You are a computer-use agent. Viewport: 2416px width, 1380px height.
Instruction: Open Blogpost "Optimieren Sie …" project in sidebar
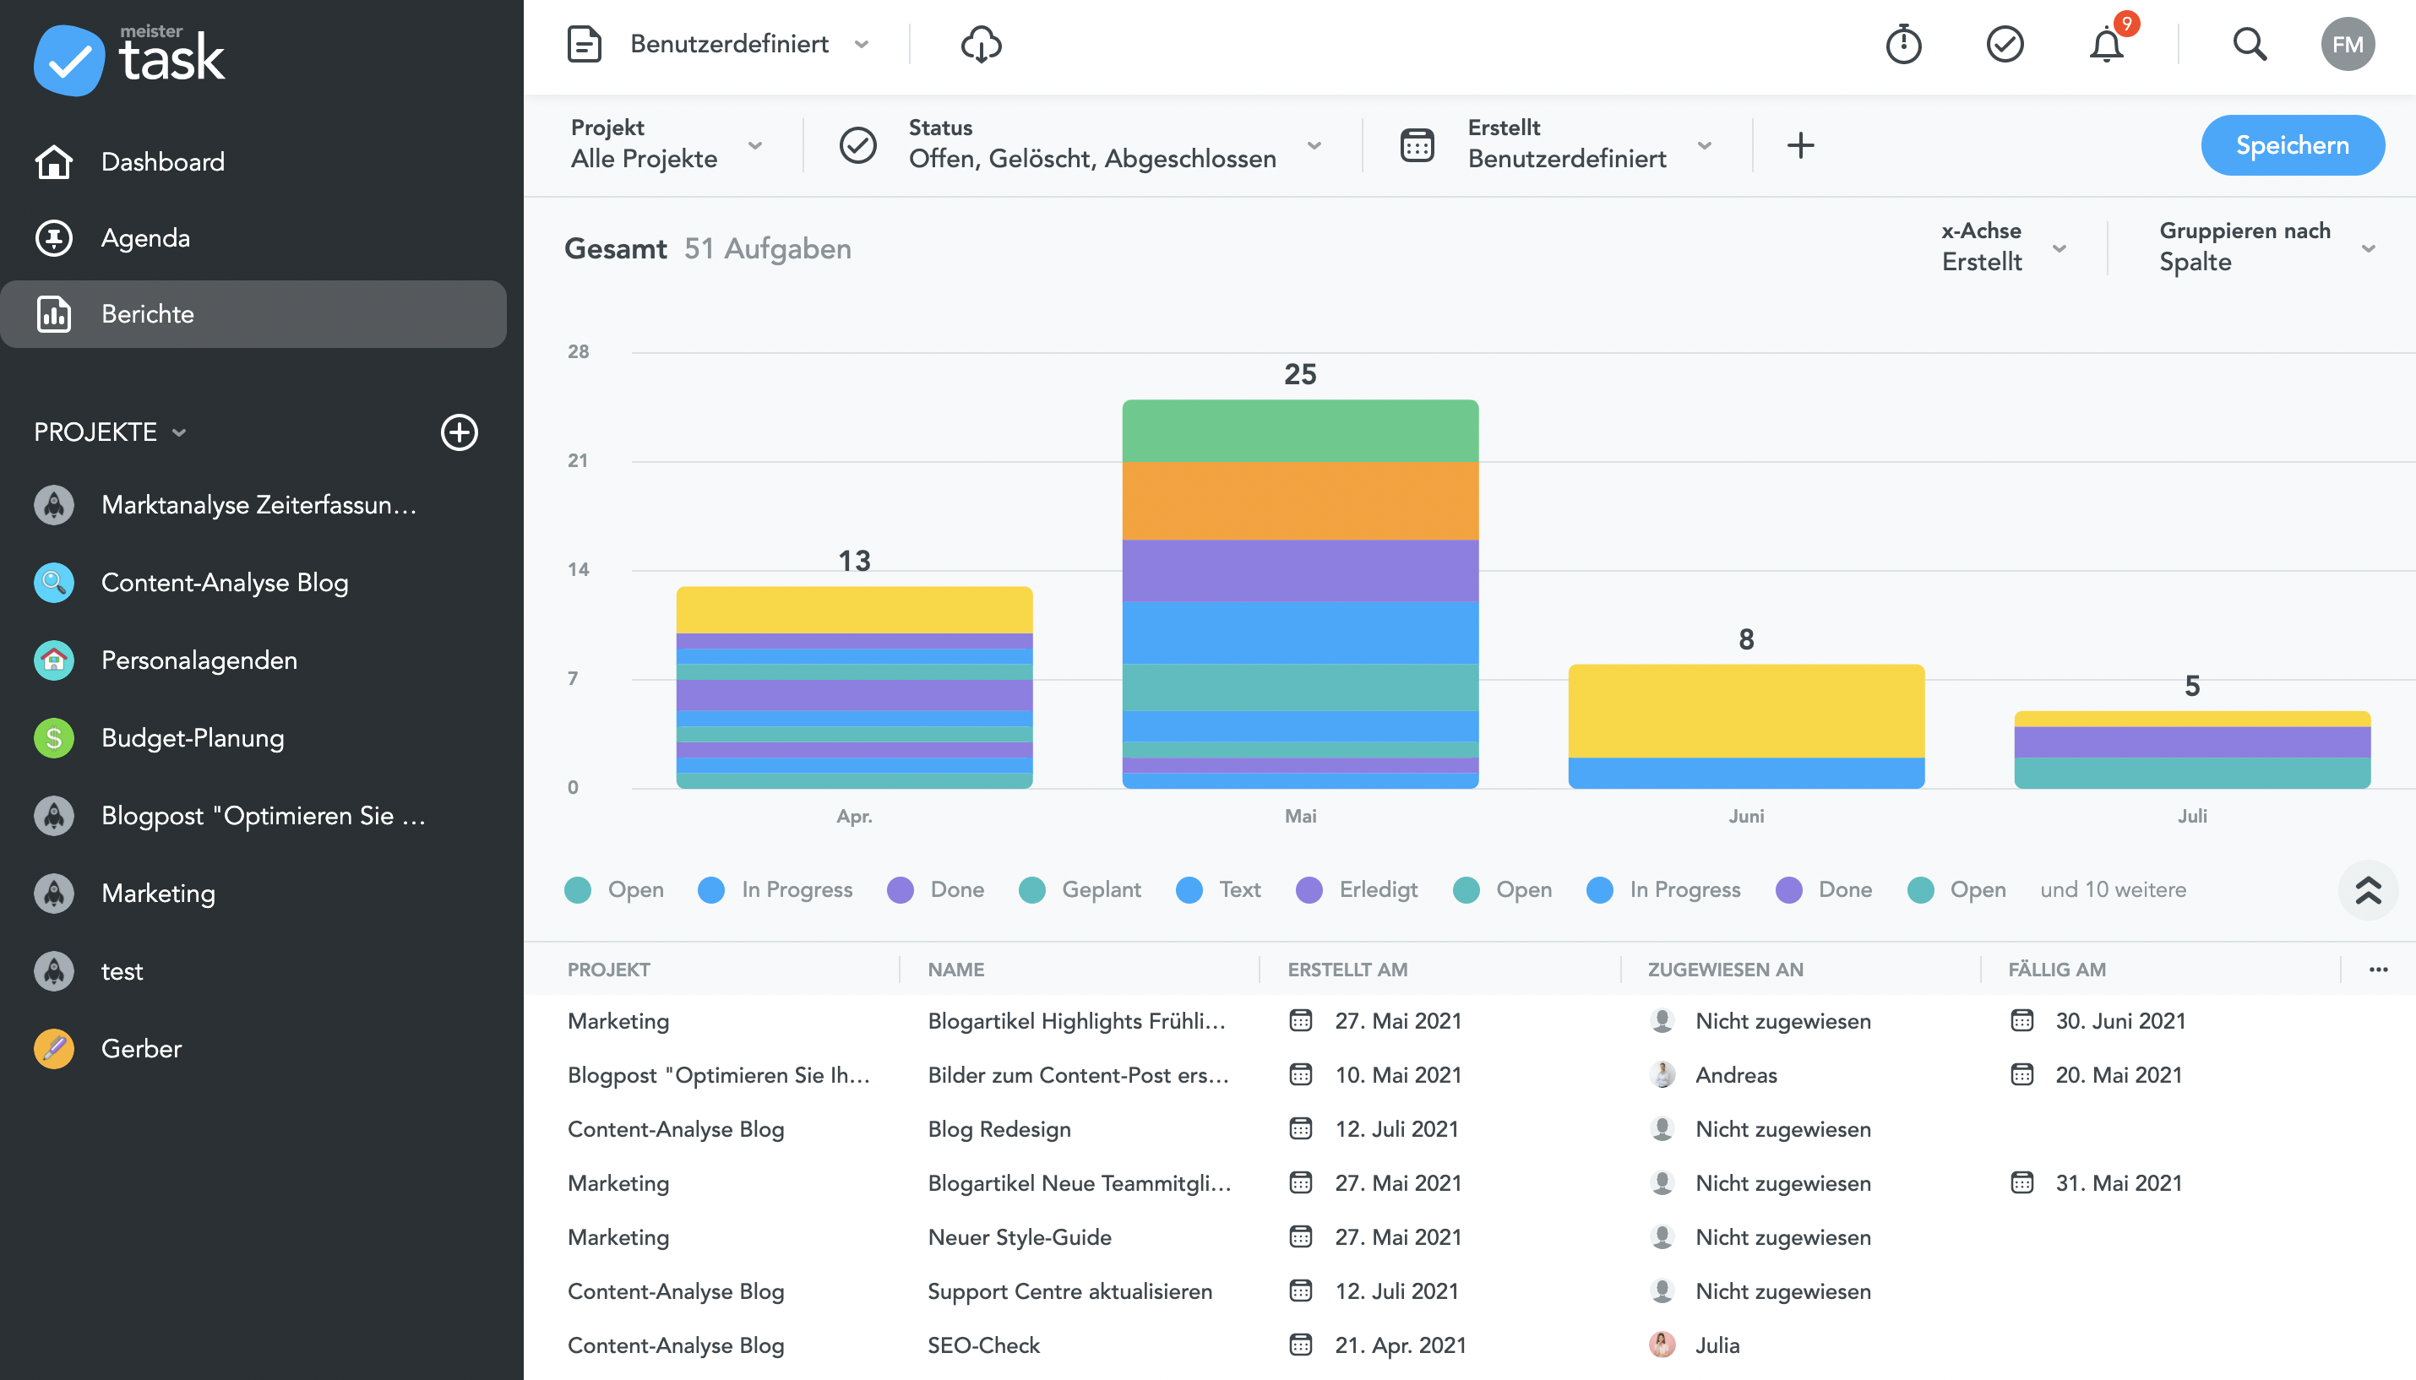tap(264, 815)
